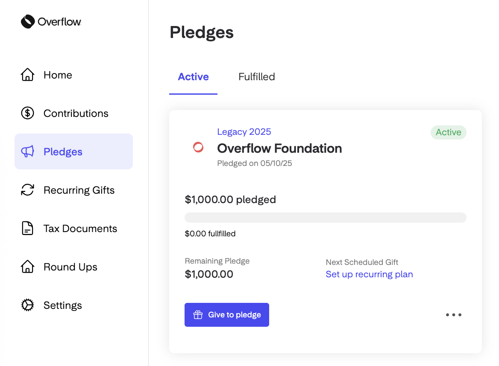
Task: Open the Legacy 2025 campaign link
Action: 244,131
